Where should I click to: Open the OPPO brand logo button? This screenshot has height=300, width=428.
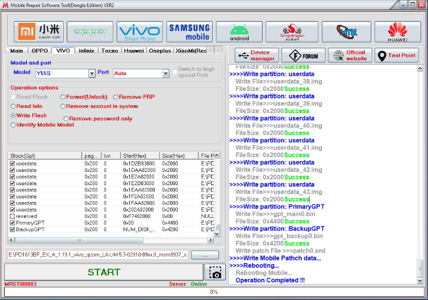[x=90, y=32]
